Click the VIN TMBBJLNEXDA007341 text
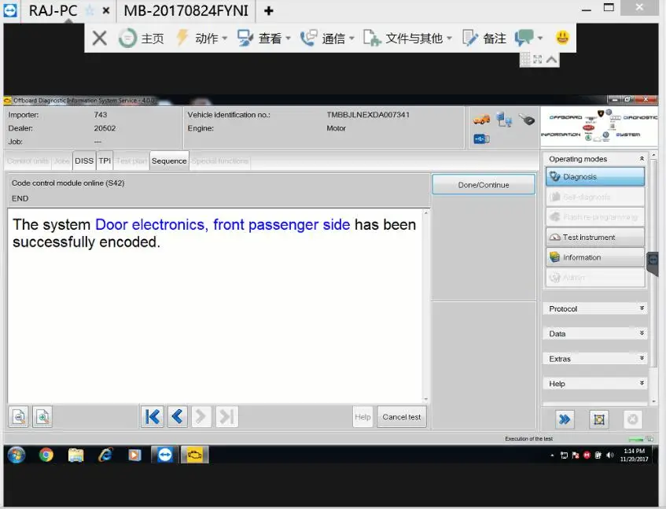 pos(368,115)
